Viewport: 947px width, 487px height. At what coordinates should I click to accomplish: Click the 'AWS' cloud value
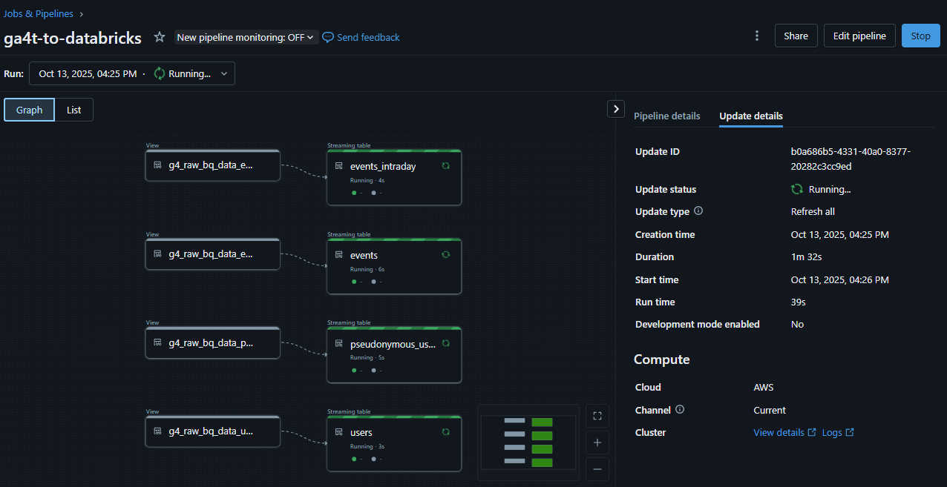764,387
